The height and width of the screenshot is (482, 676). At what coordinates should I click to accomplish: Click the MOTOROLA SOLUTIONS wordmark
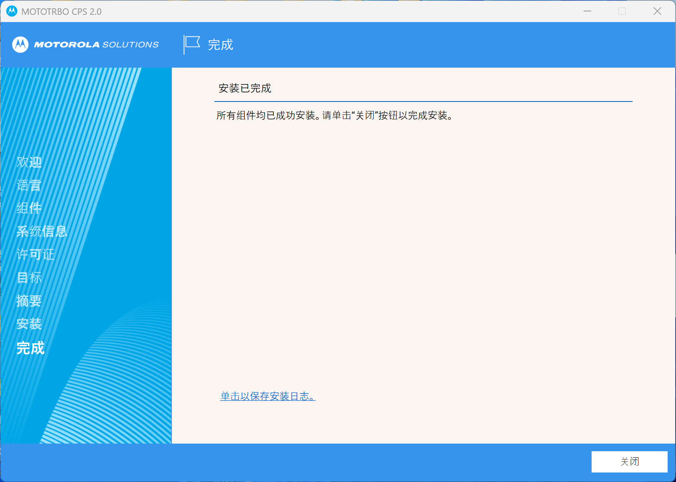click(x=96, y=45)
